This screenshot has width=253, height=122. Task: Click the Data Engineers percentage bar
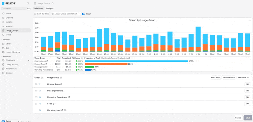136,61
